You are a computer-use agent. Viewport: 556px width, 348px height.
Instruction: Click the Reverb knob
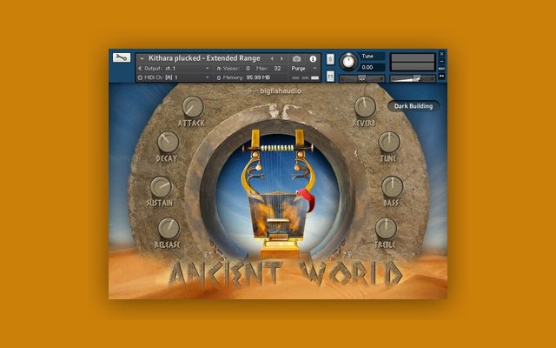(365, 106)
